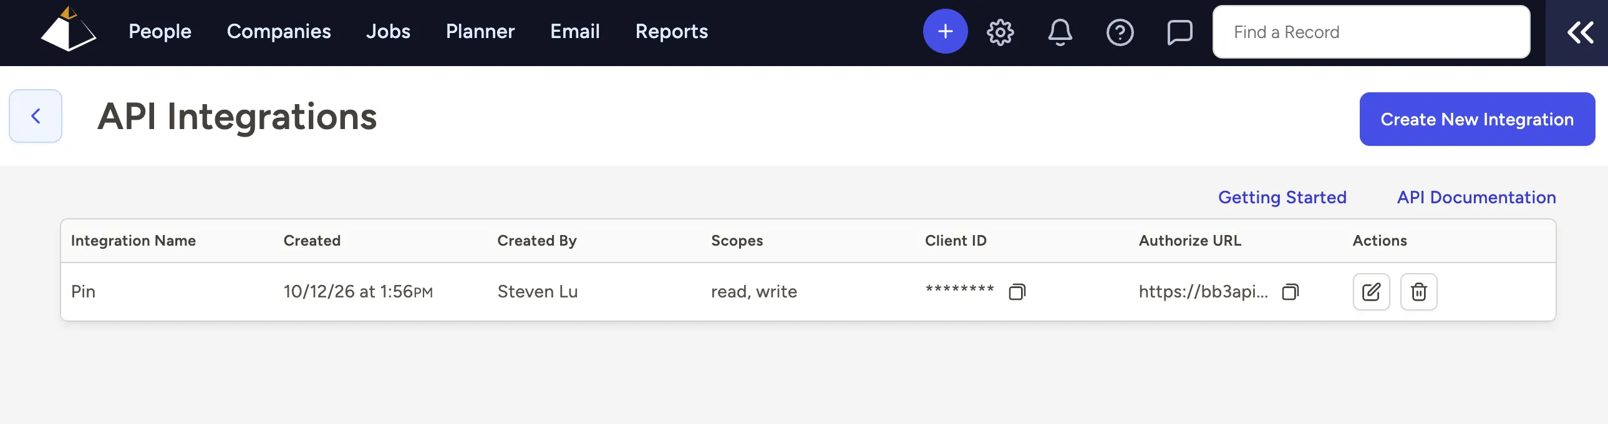Open the People menu
The height and width of the screenshot is (424, 1608).
[160, 31]
